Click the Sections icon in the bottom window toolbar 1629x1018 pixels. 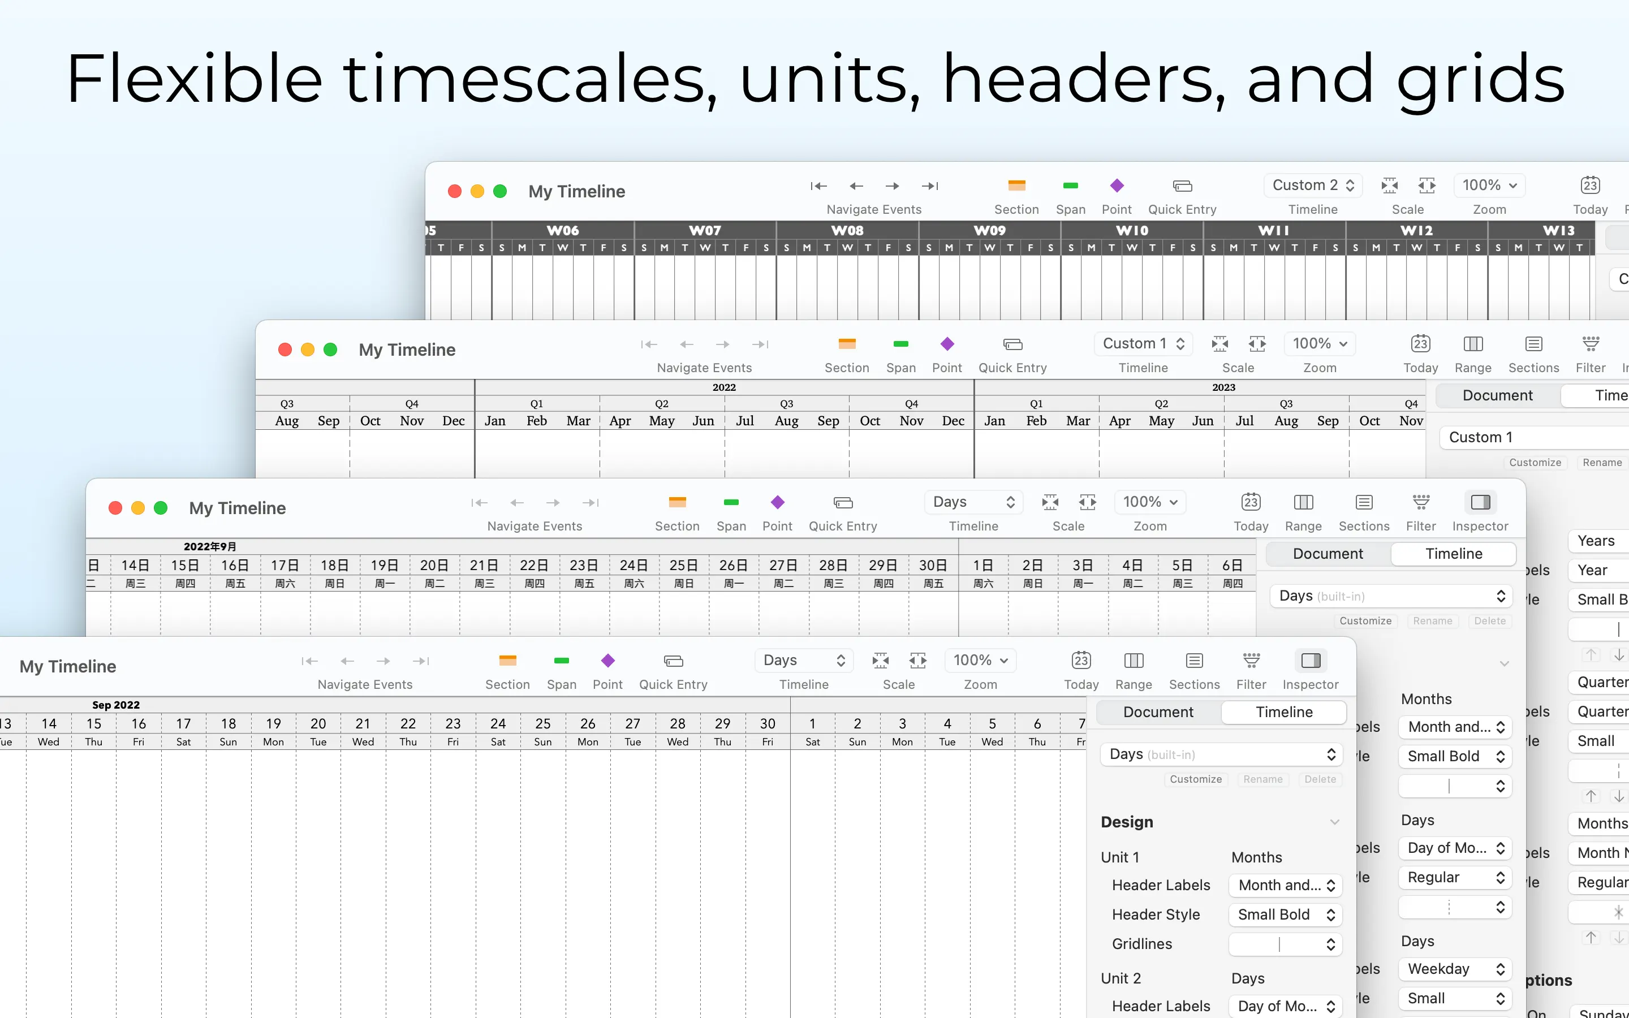point(1194,661)
